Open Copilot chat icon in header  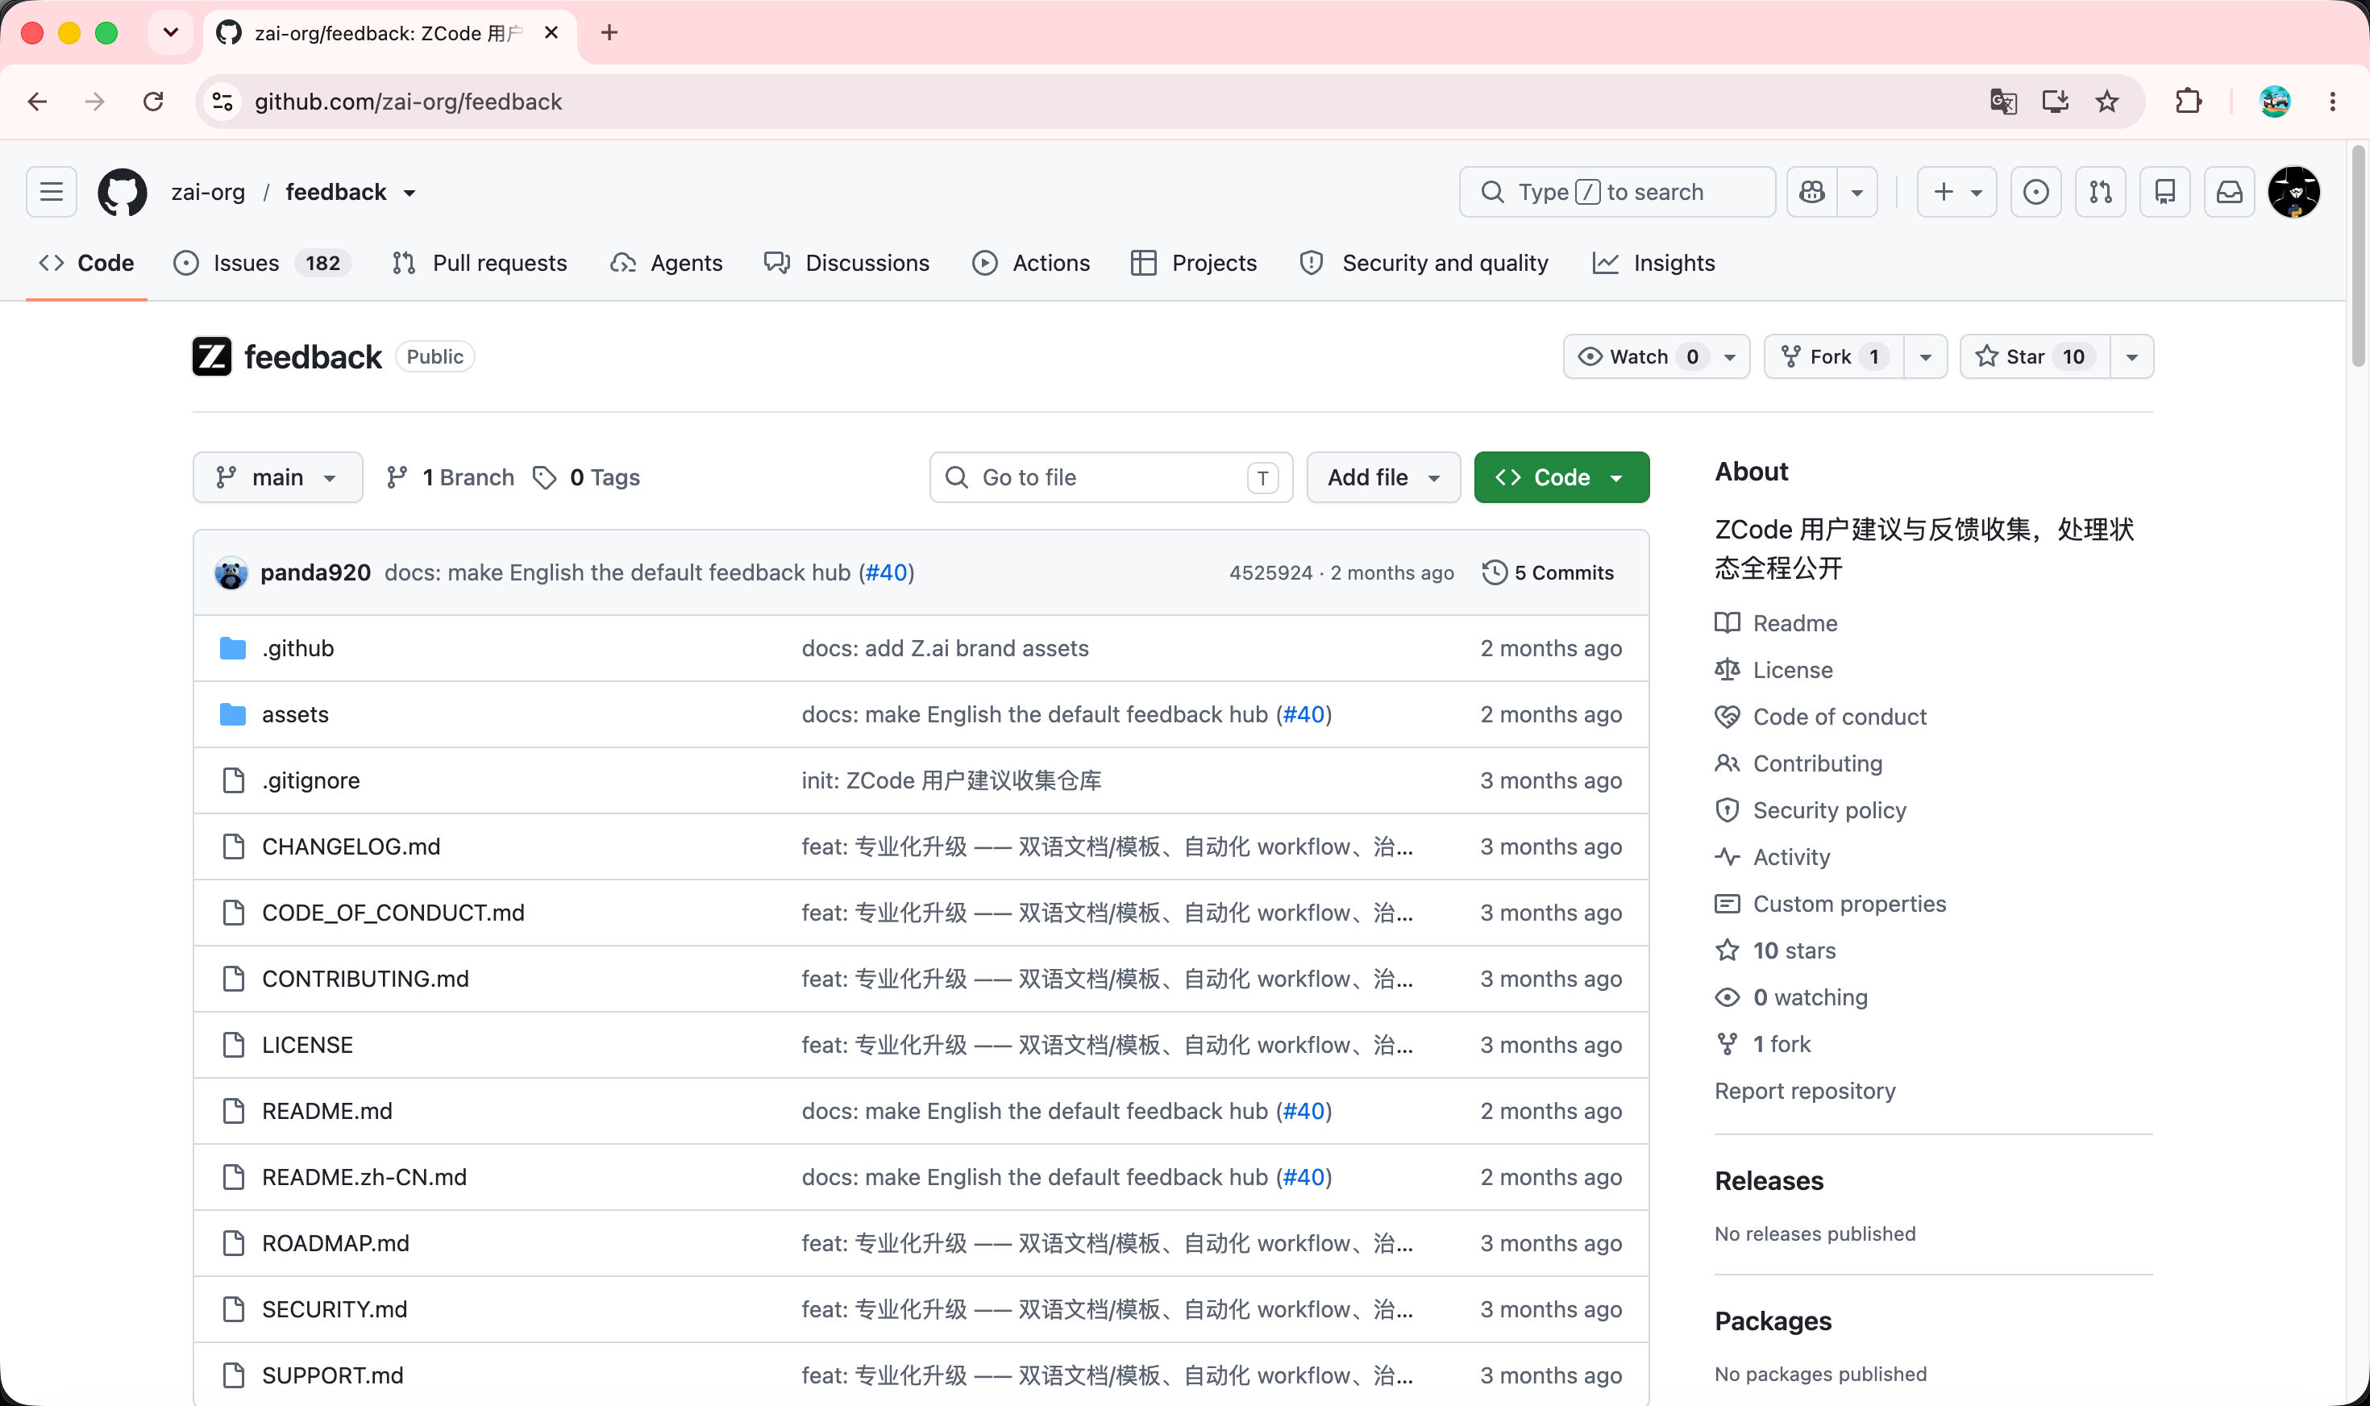tap(1812, 193)
